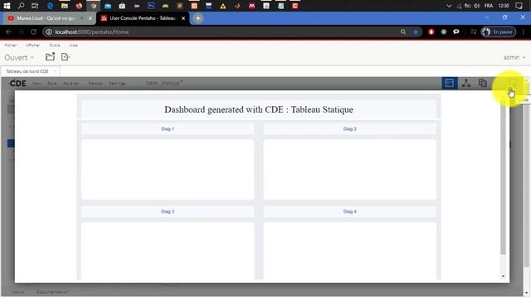Click the zoom magnifier in address bar

click(x=403, y=31)
